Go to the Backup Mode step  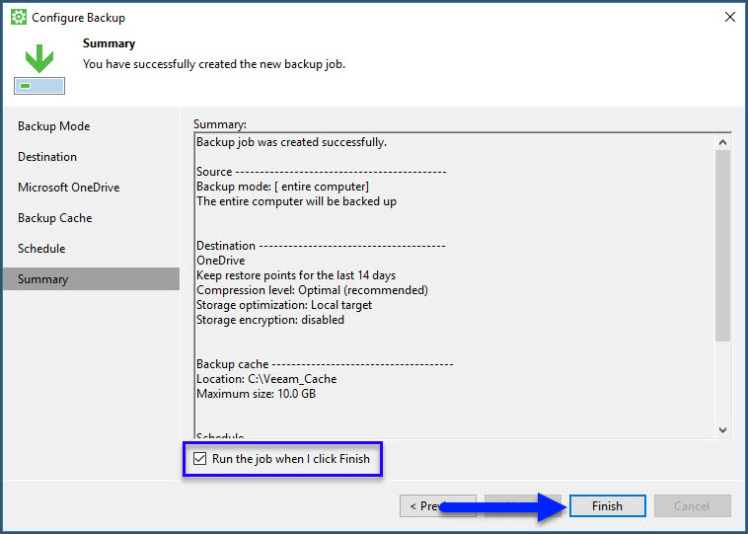pos(53,126)
